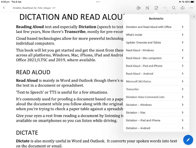The width and height of the screenshot is (196, 148).
Task: Go to bookmark Dictation Voice Command Lists
Action: (156, 97)
